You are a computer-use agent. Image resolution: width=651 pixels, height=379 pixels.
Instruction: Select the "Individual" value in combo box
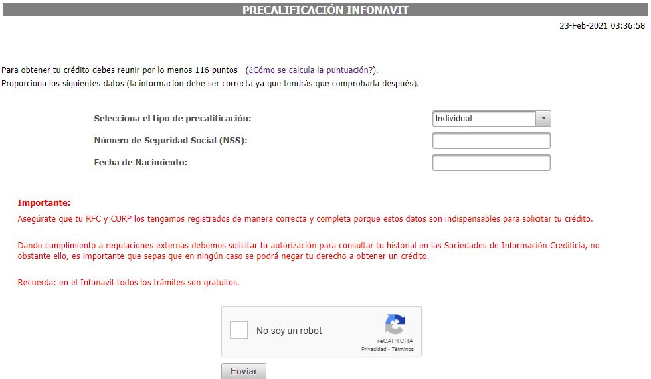[x=484, y=119]
